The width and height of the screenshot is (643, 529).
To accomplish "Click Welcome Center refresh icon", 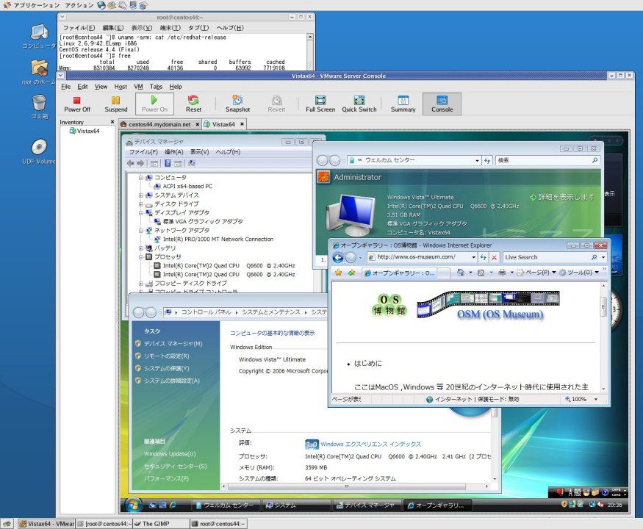I will point(486,161).
